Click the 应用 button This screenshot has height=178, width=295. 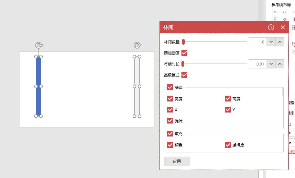[x=177, y=161]
